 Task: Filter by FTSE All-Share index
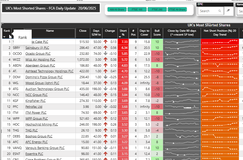pos(177,9)
